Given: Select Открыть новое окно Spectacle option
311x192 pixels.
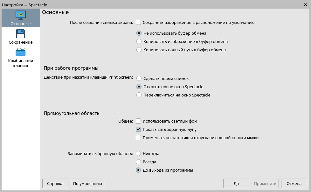Looking at the screenshot, I should [x=139, y=87].
